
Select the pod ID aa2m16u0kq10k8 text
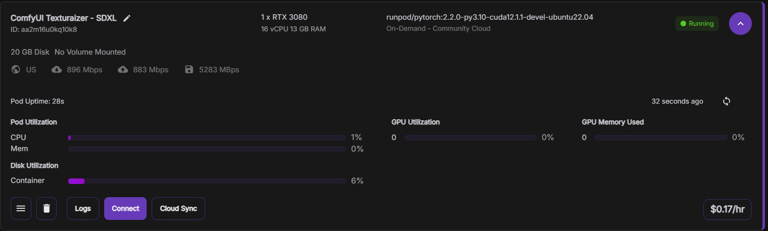(44, 29)
